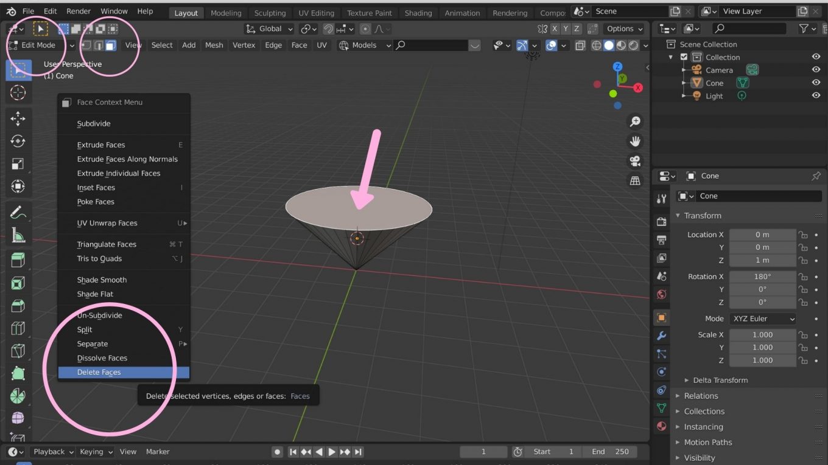Open the Modifier Properties wrench tab

(661, 335)
